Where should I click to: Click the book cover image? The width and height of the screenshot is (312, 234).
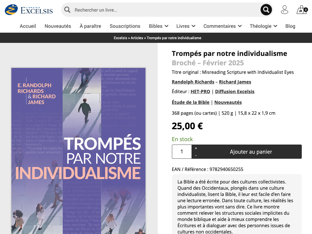pos(78,151)
